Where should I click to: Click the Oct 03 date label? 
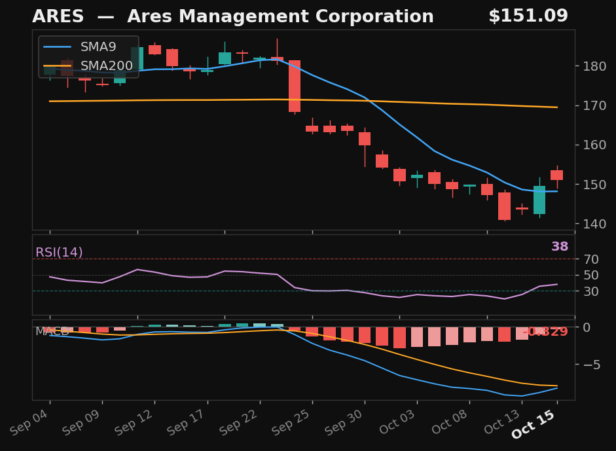397,422
